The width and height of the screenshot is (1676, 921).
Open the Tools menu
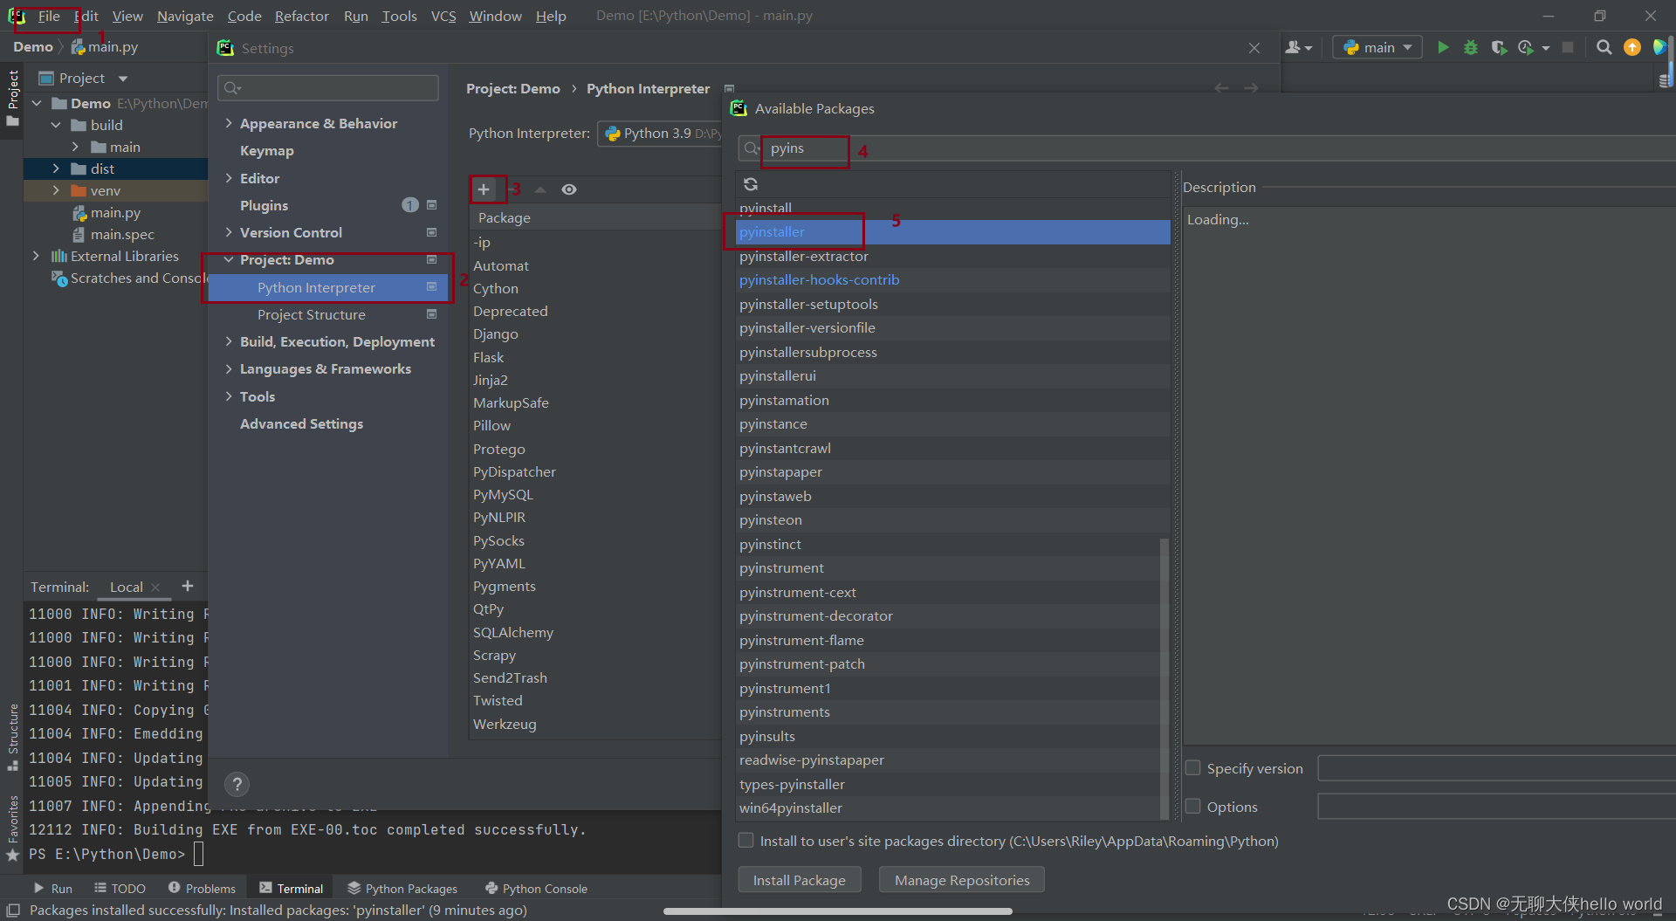pyautogui.click(x=399, y=16)
